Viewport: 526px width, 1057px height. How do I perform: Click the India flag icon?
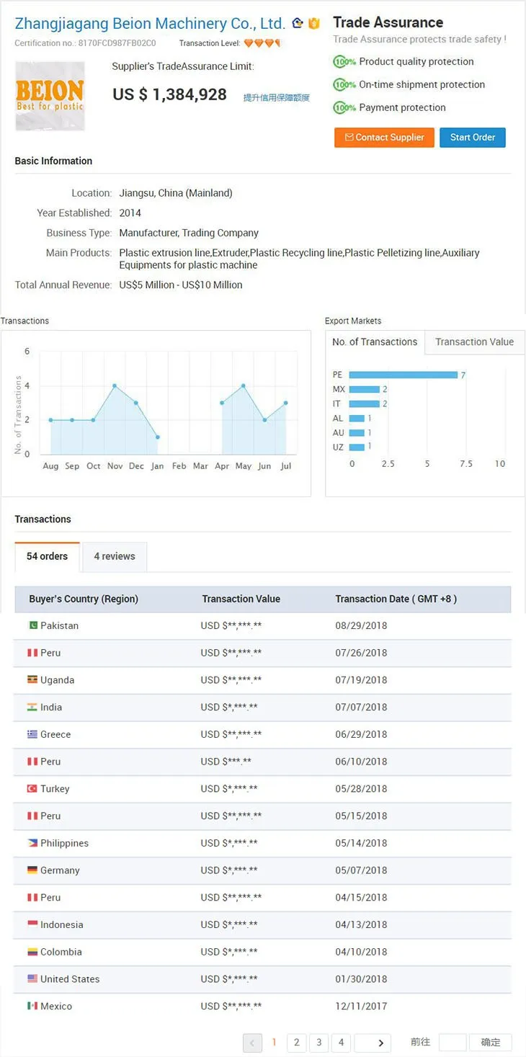coord(32,707)
